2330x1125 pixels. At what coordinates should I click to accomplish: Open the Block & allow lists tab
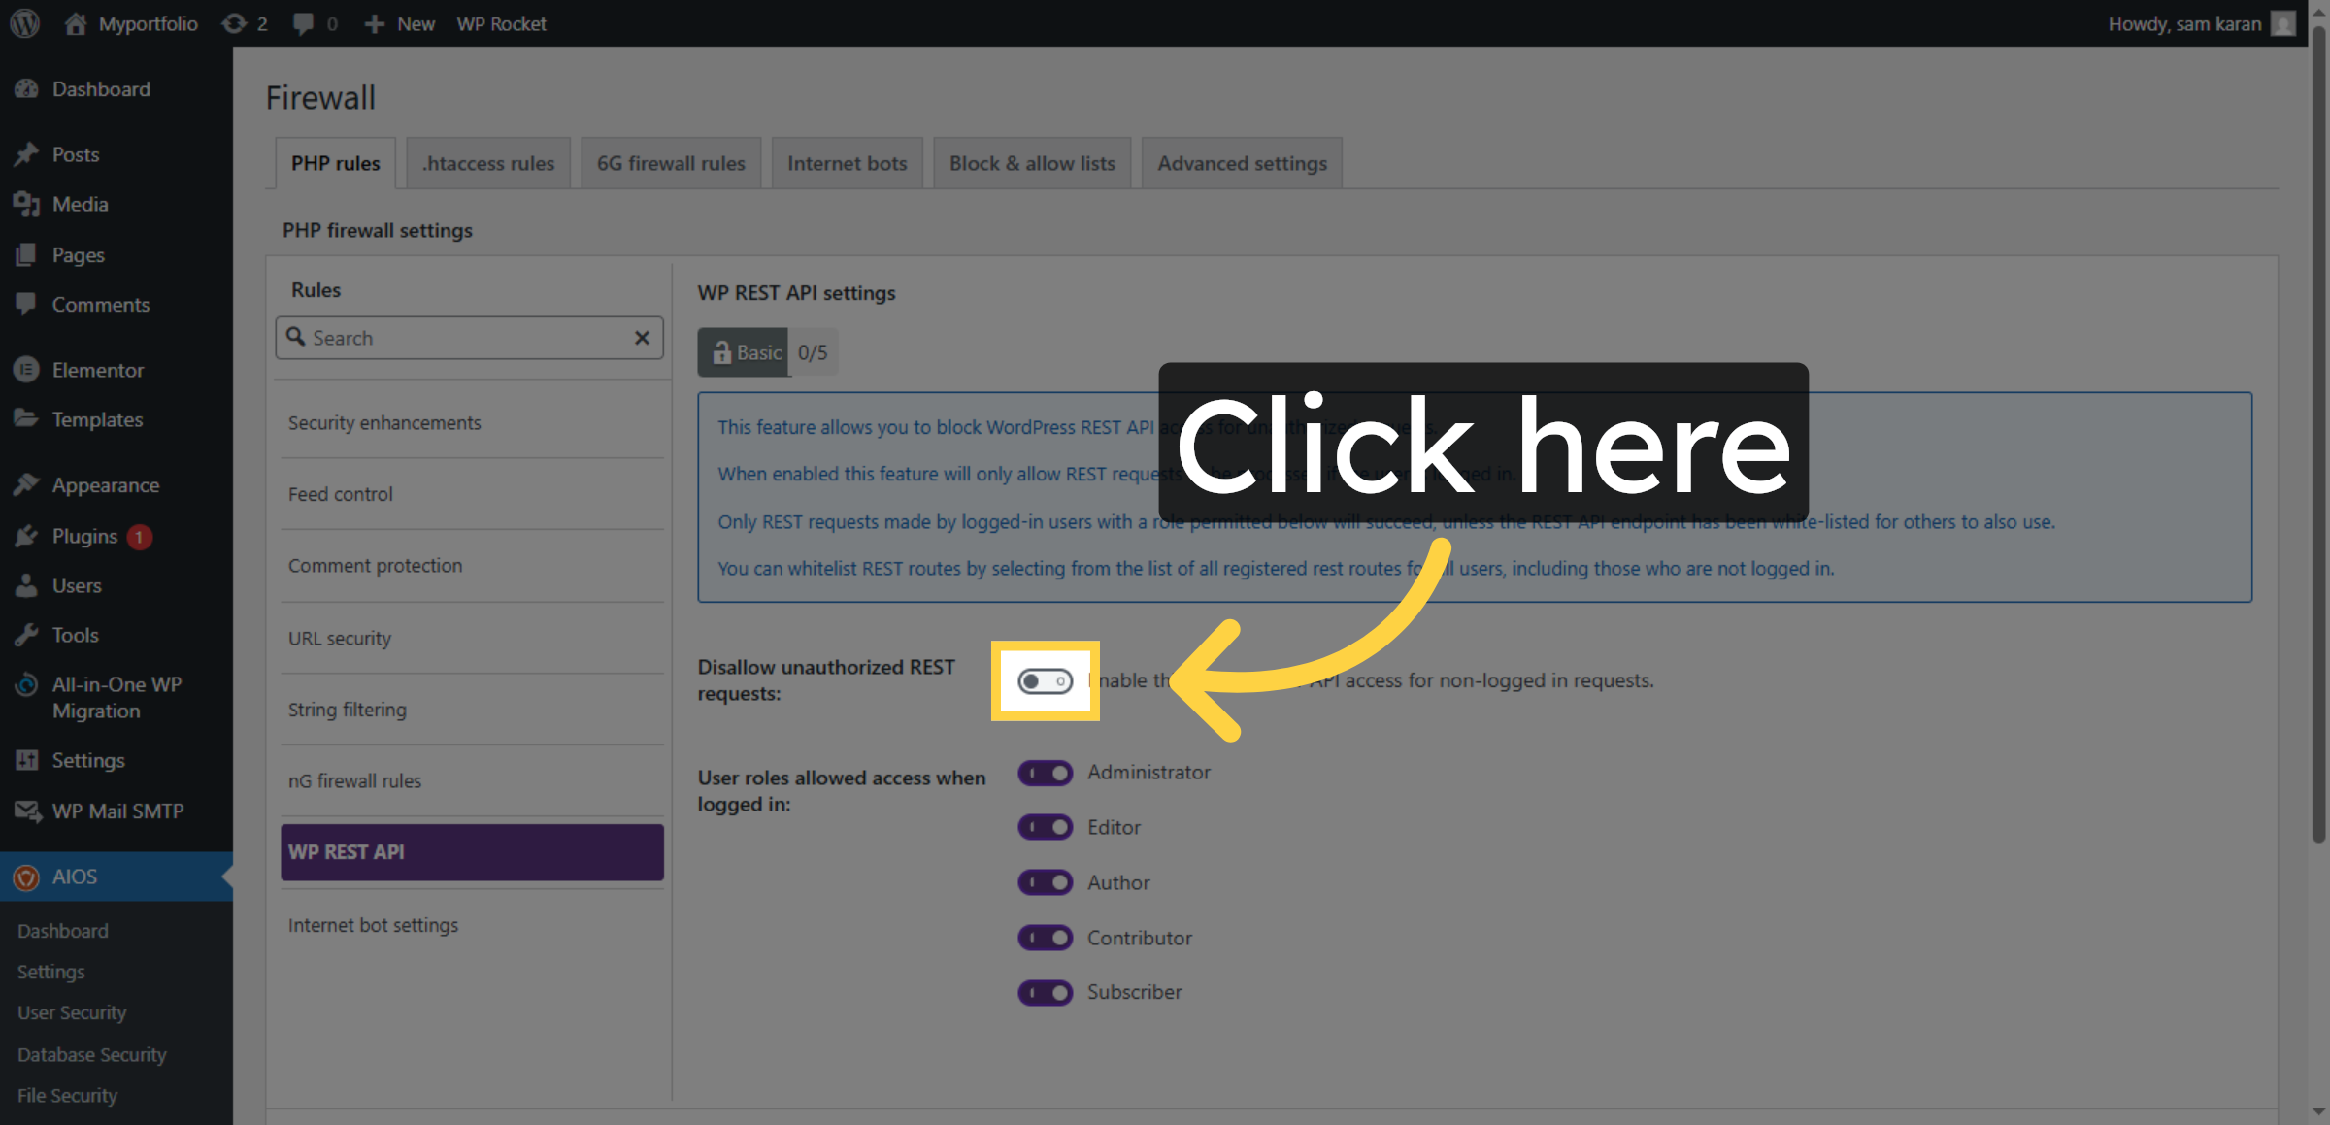point(1031,162)
